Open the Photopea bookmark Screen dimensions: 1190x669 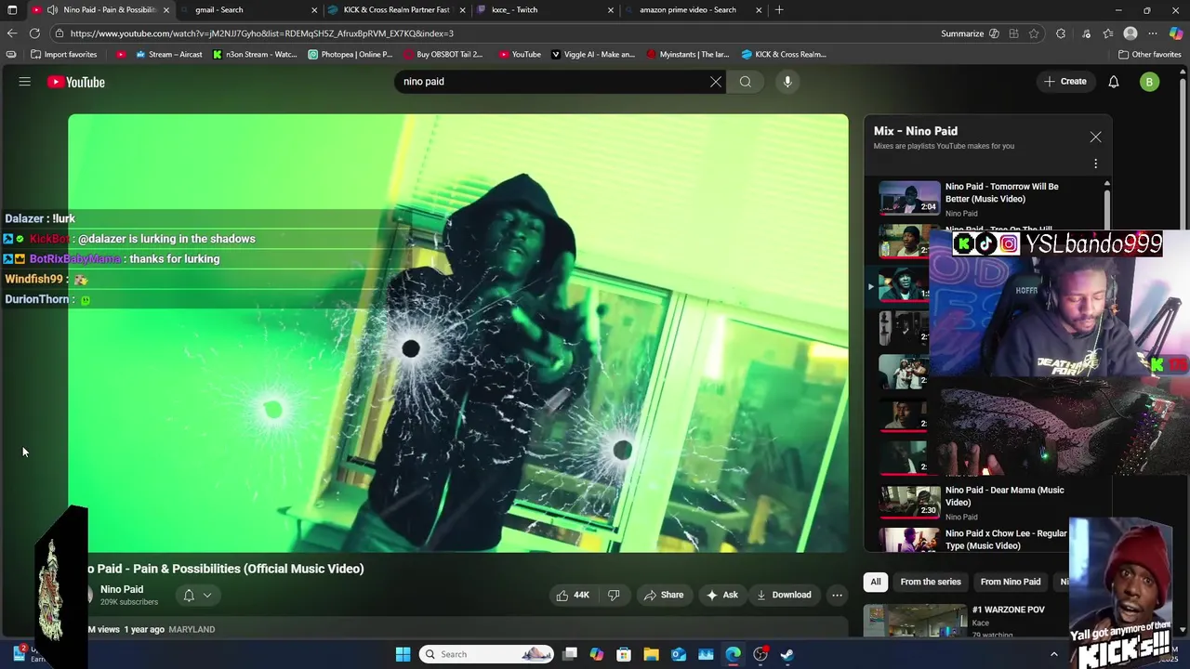click(x=350, y=54)
